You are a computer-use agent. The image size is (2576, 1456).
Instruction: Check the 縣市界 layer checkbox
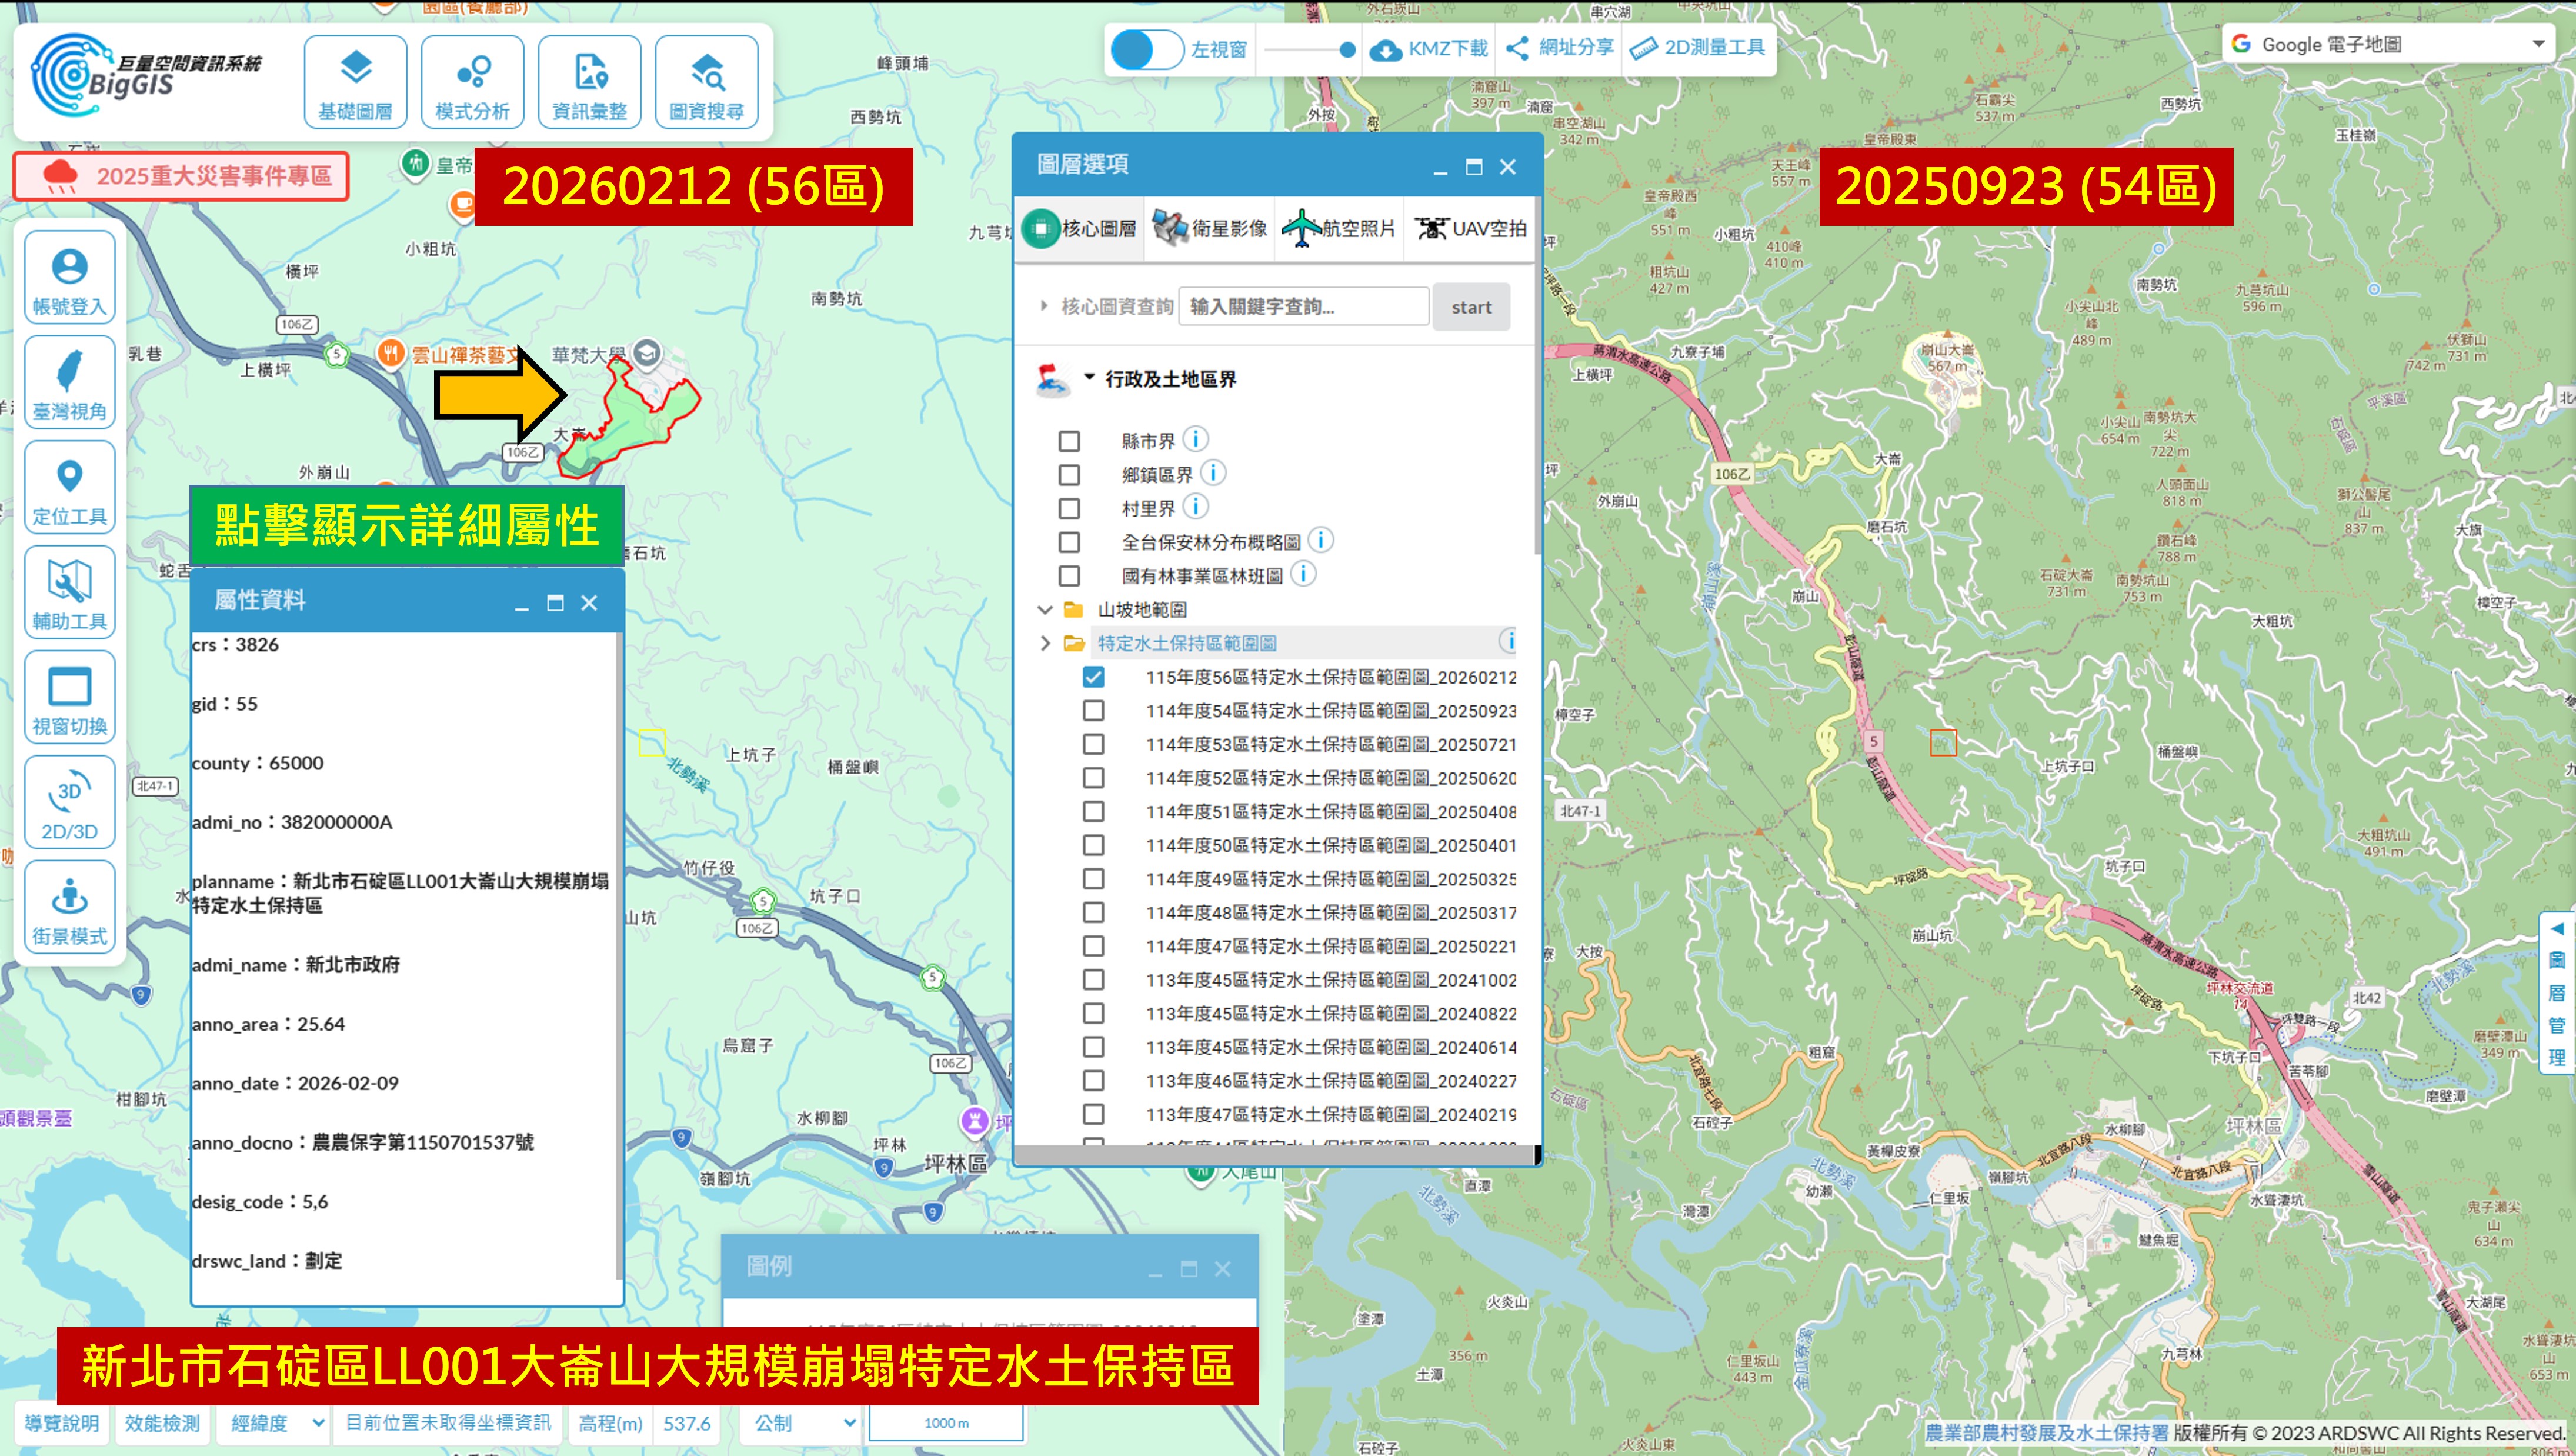click(1069, 441)
